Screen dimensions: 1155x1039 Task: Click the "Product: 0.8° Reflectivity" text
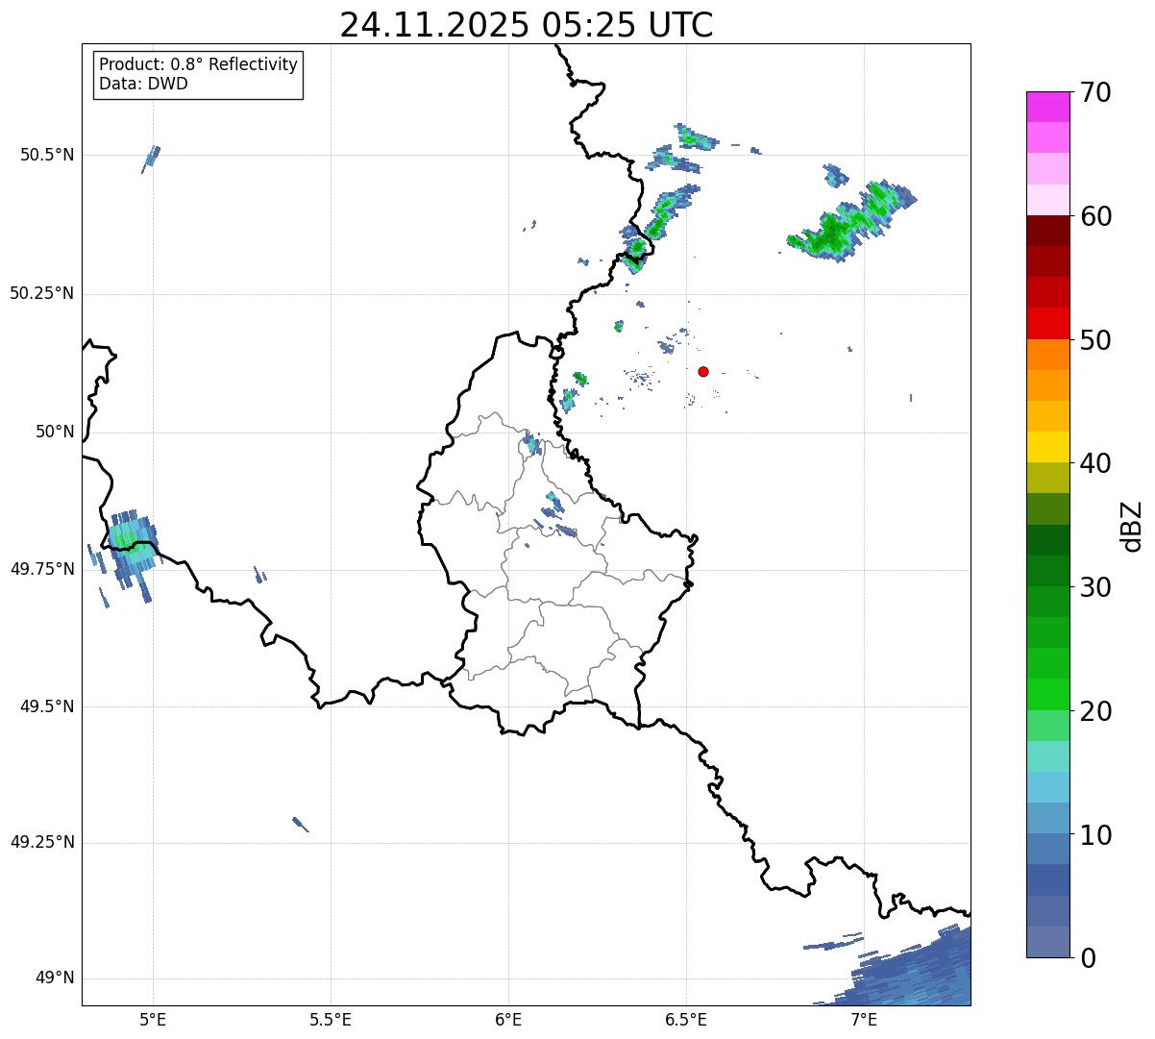tap(199, 64)
